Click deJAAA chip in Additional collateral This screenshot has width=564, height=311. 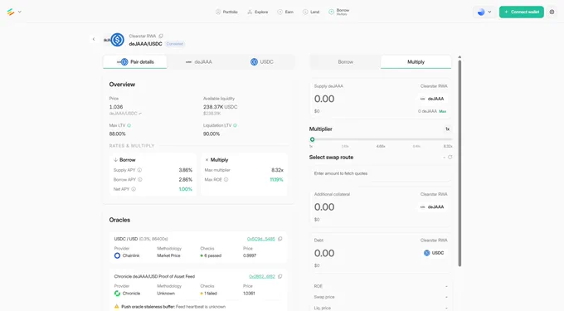point(432,207)
